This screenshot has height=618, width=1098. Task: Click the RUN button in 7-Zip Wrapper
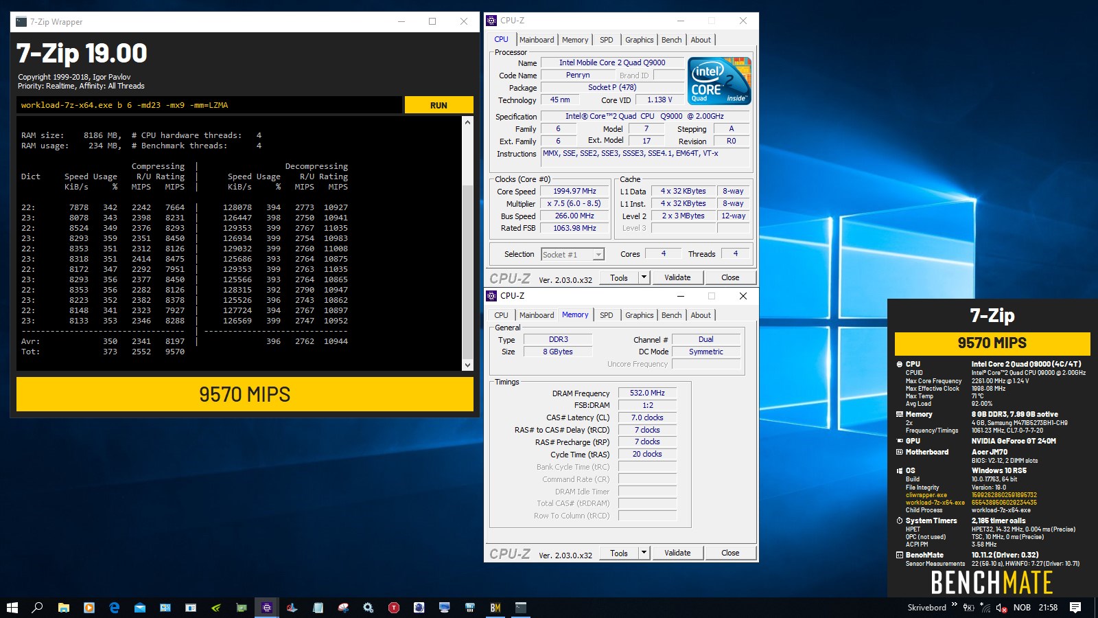(x=439, y=105)
